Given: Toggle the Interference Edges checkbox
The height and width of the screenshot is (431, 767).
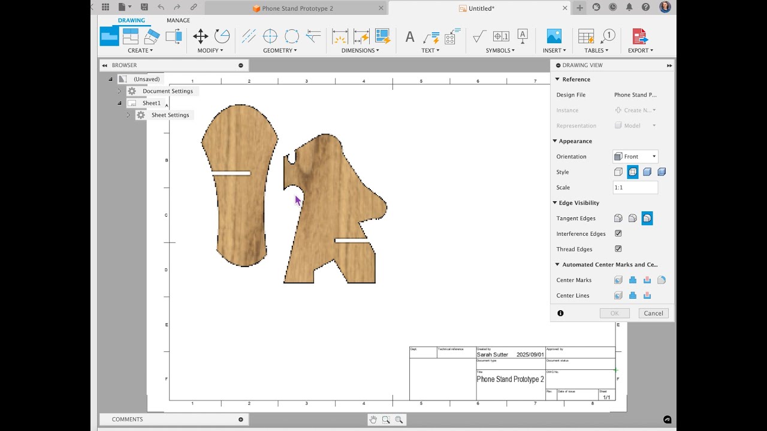Looking at the screenshot, I should (618, 233).
